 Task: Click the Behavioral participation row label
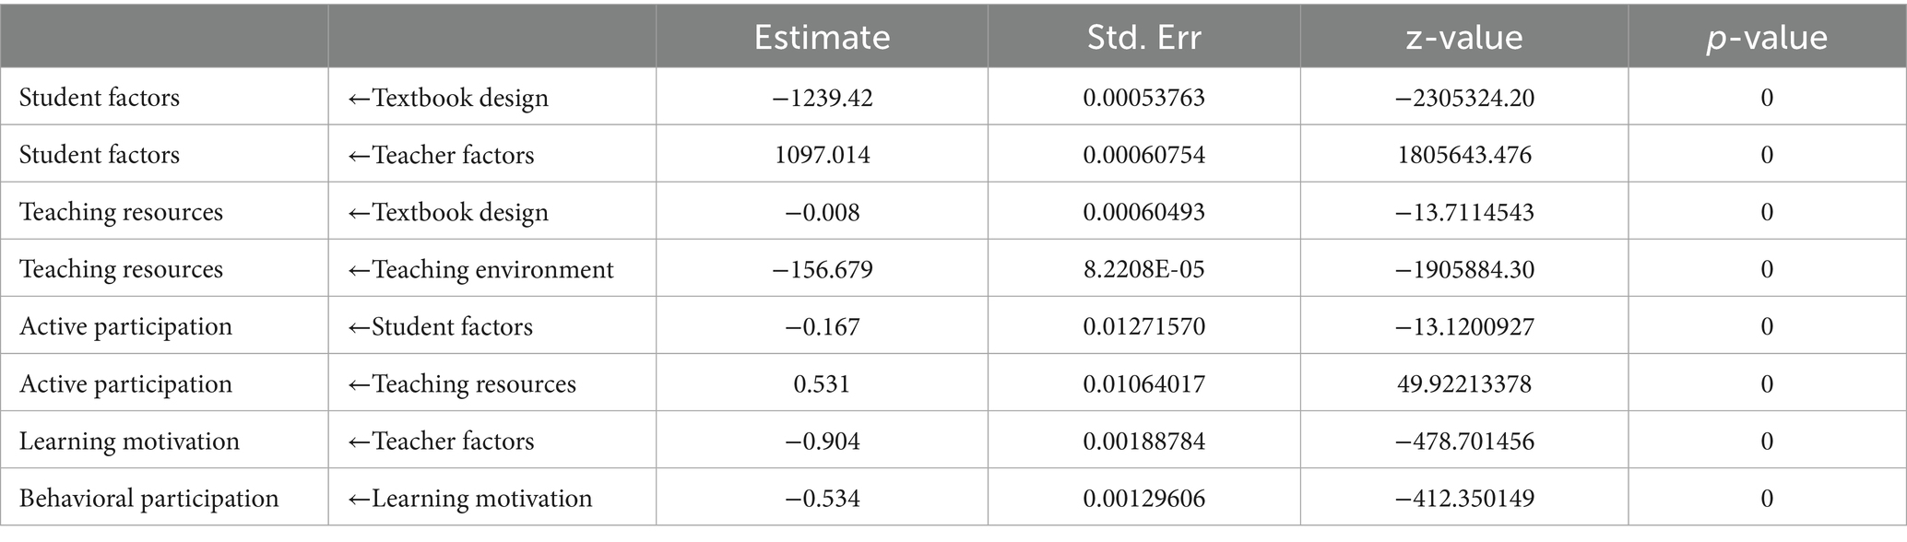point(148,499)
